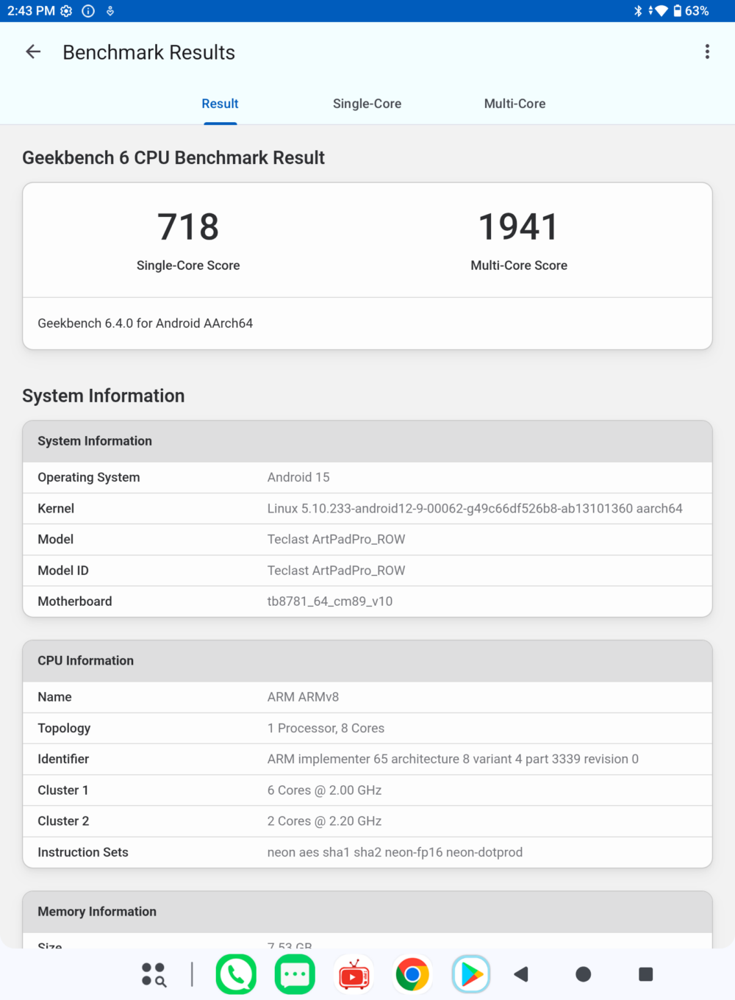Open the red TV video app
Screen dimensions: 735x1000
click(354, 974)
